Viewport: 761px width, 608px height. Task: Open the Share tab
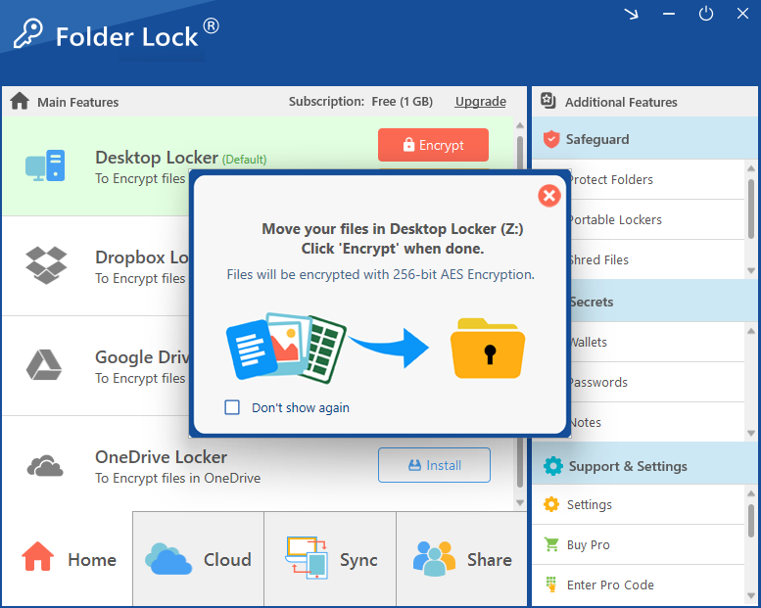click(461, 558)
